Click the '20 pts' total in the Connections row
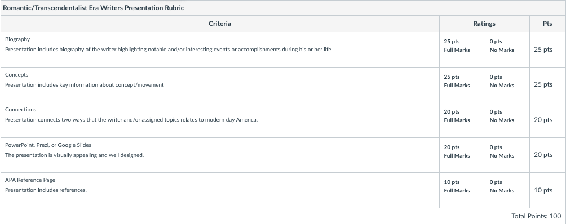This screenshot has width=566, height=224. tap(543, 120)
